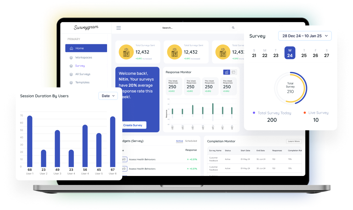The width and height of the screenshot is (353, 210).
Task: Open the 28 Dec 24 – 10 Jan 25 date picker
Action: click(x=304, y=36)
